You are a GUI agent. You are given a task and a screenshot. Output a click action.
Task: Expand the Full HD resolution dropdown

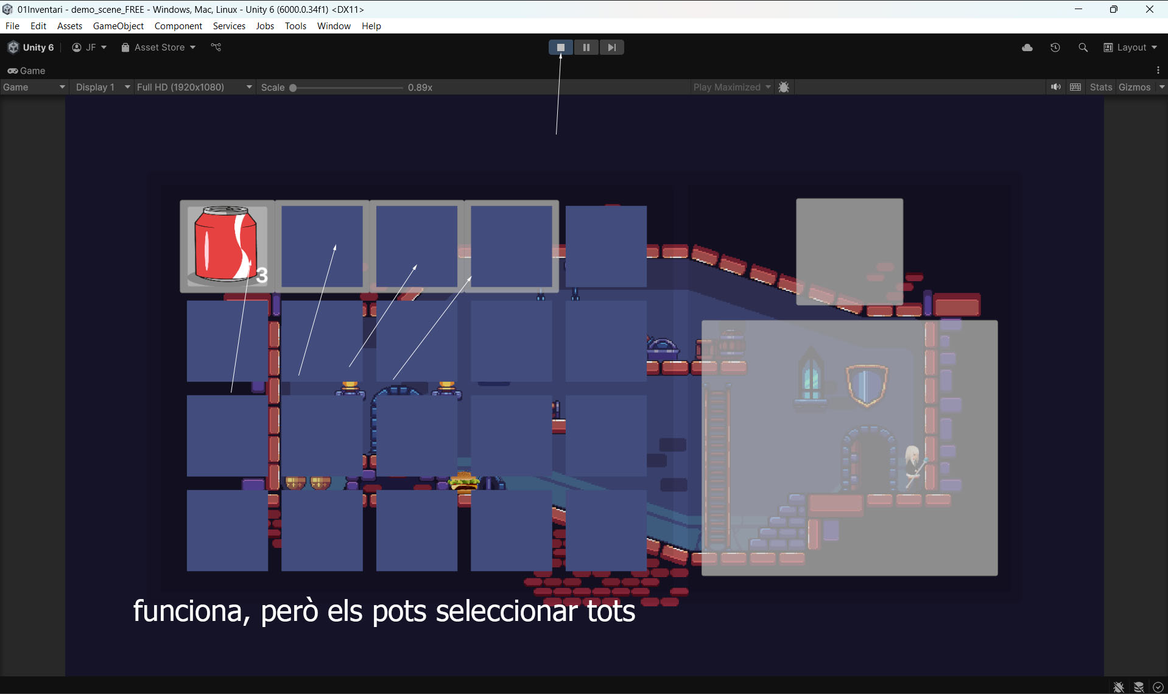coord(194,87)
